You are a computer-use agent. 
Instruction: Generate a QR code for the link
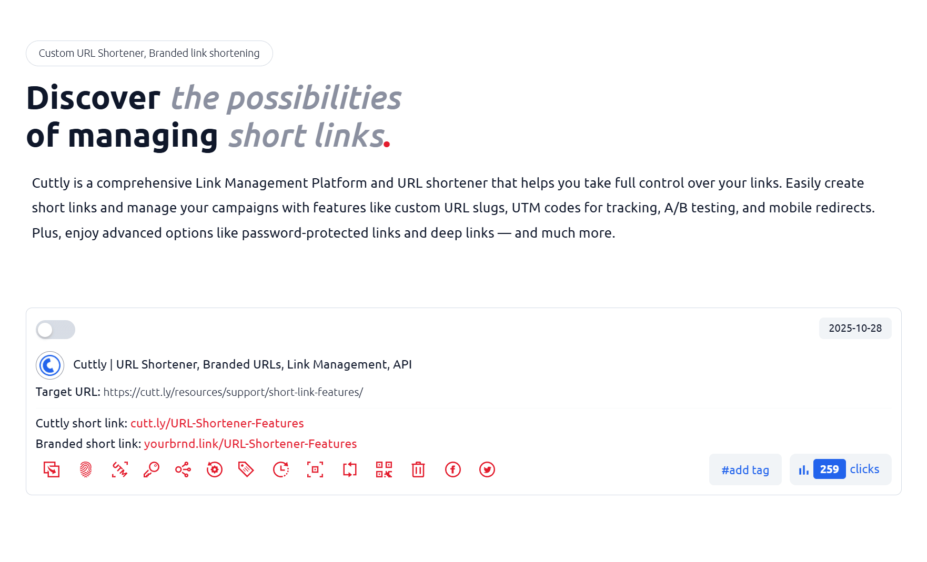384,469
